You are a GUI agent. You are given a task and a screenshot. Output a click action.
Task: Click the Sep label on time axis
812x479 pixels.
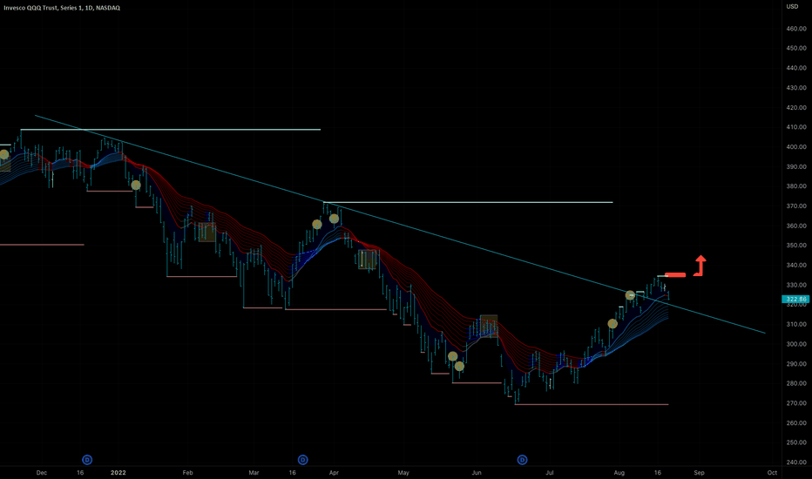(x=699, y=473)
